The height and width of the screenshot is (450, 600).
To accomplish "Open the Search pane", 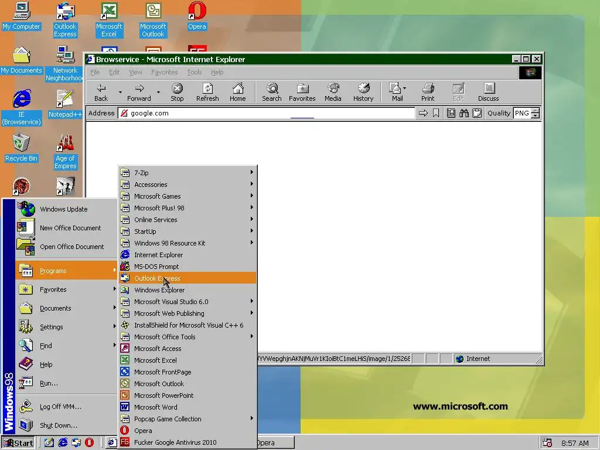I will click(272, 92).
